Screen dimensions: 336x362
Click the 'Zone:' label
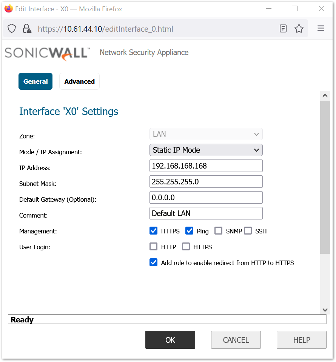click(27, 136)
